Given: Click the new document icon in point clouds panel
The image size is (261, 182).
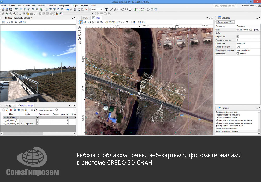Looking at the screenshot, I should [3, 110].
